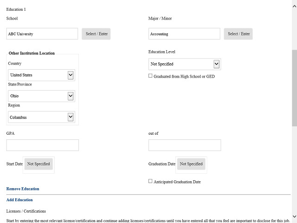Viewport: 297px width, 223px height.
Task: Click the scrollbar up arrow
Action: coord(294,6)
